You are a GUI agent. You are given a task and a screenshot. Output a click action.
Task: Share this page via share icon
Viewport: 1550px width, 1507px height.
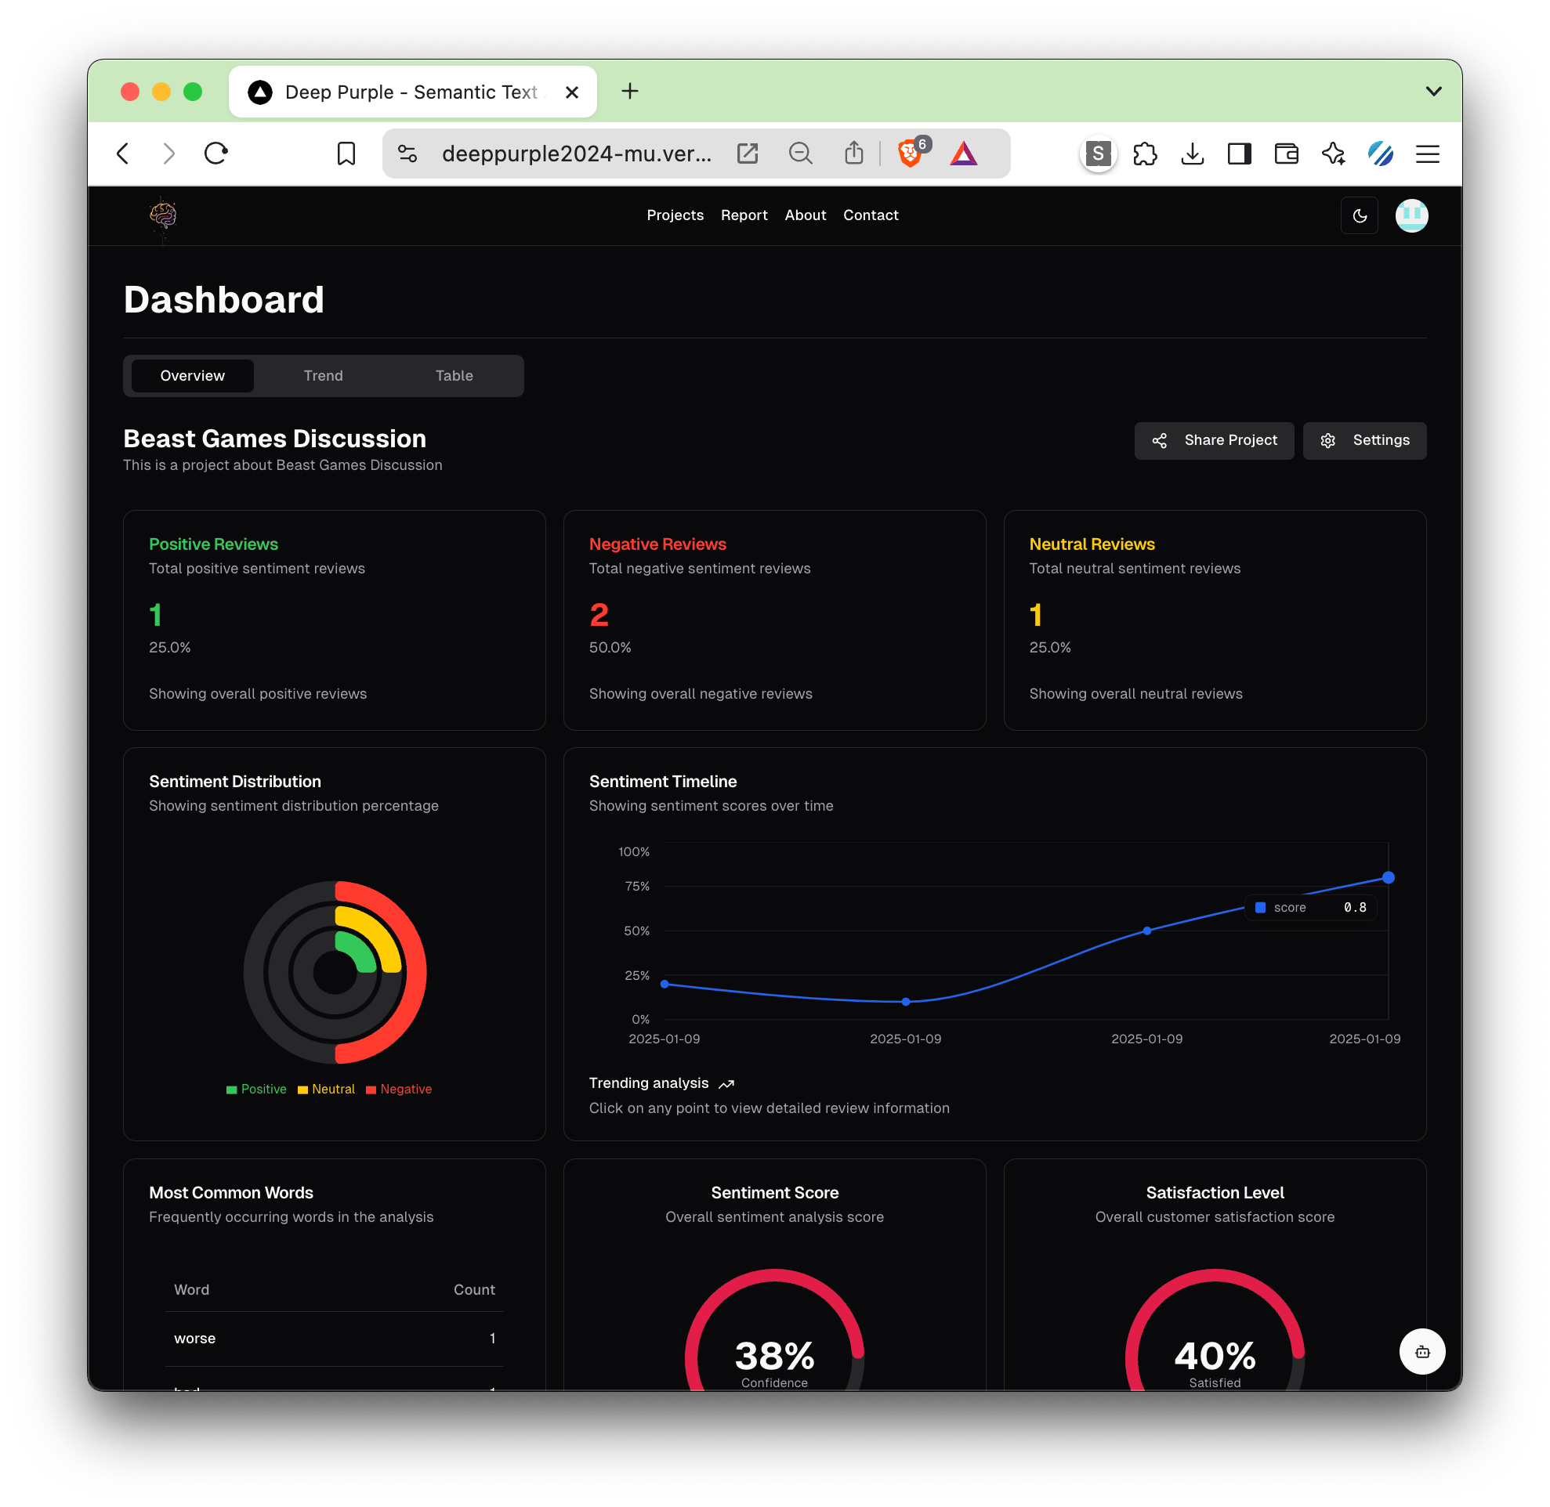(853, 154)
